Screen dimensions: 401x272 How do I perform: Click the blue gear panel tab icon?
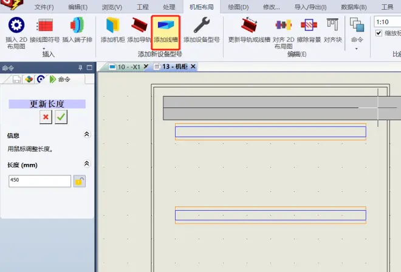(x=41, y=79)
